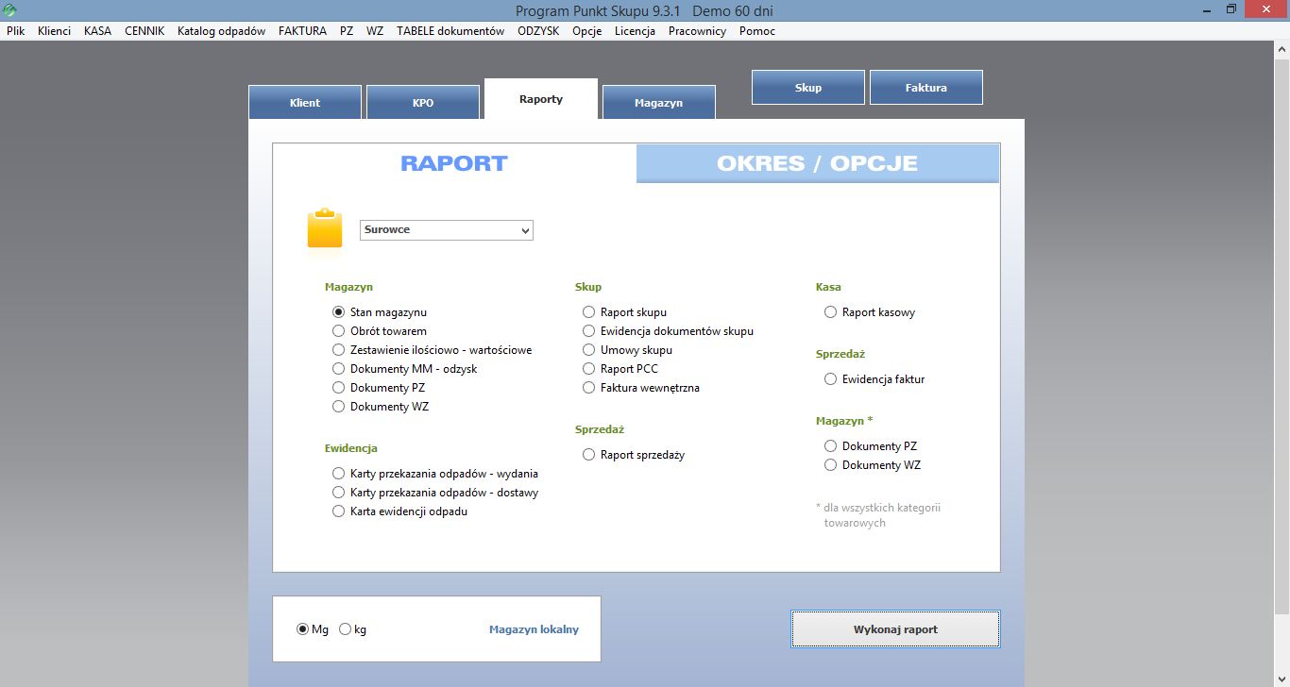Open the KPO tab
This screenshot has width=1290, height=687.
(x=423, y=103)
